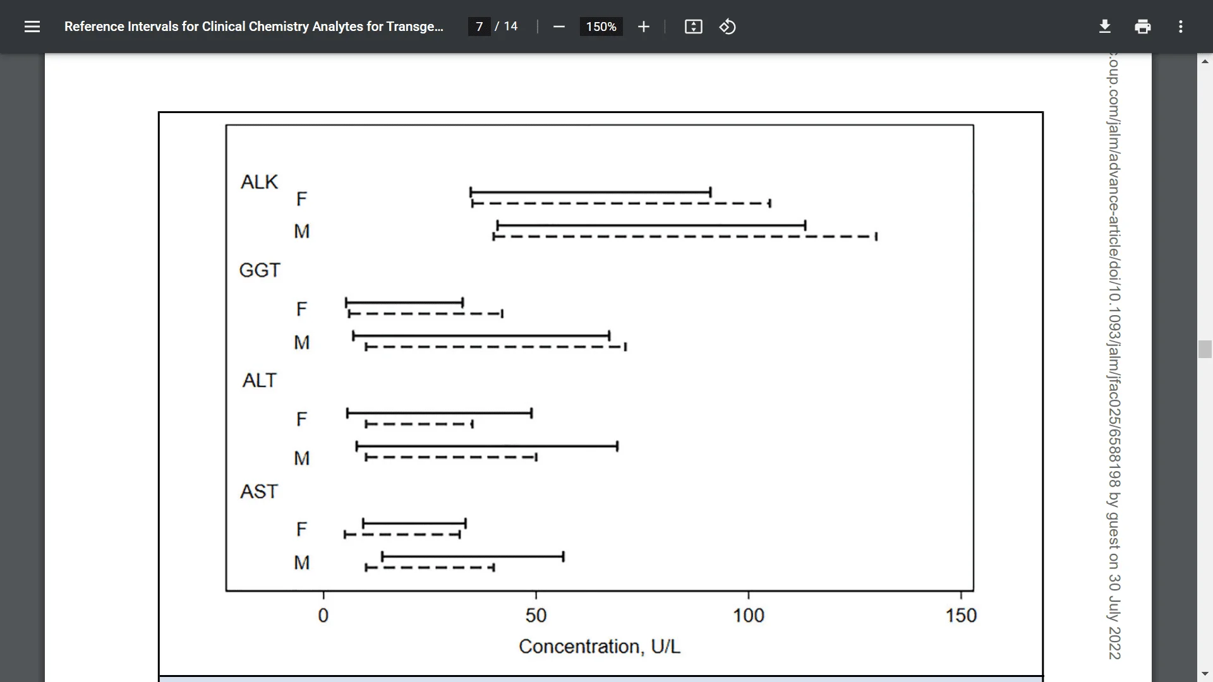Click the ALT label in chart
Image resolution: width=1213 pixels, height=682 pixels.
(259, 380)
